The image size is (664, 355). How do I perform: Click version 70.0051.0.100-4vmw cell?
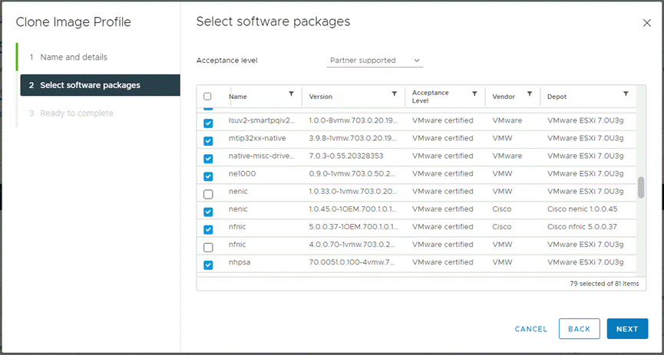click(x=352, y=262)
